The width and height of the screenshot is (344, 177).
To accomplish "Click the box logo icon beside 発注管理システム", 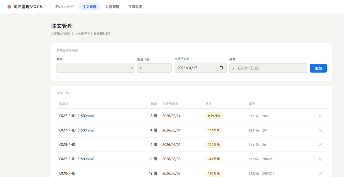I will [9, 7].
